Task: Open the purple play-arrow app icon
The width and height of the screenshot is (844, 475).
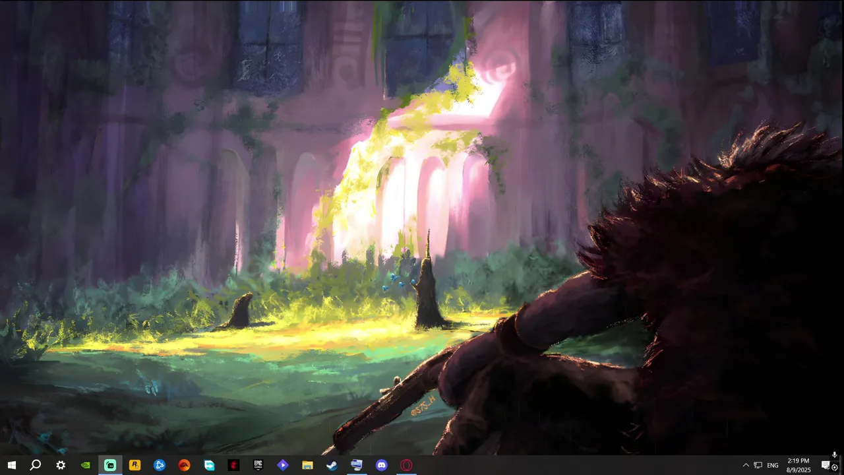Action: (x=283, y=465)
